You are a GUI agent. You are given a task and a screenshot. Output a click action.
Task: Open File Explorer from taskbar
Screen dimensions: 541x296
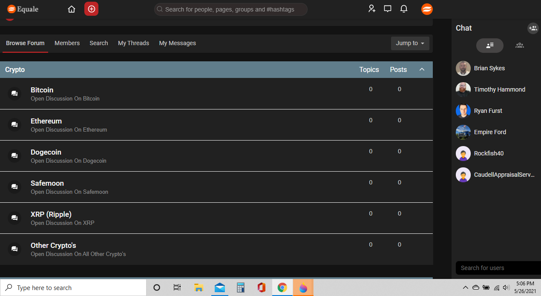[x=199, y=287]
